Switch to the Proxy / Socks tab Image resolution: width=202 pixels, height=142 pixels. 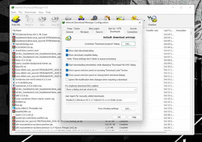point(73,28)
